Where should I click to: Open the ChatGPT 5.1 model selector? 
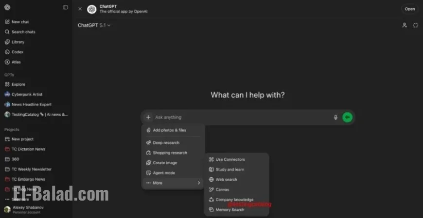(x=94, y=25)
